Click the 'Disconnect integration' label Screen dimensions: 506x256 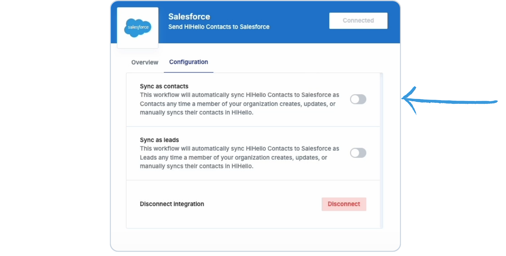pyautogui.click(x=172, y=204)
